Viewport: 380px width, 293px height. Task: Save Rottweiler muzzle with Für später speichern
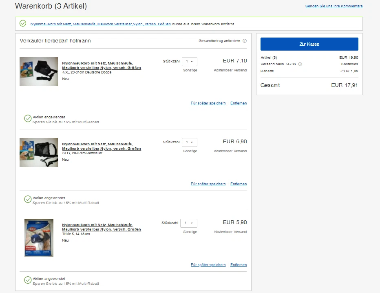coord(208,184)
